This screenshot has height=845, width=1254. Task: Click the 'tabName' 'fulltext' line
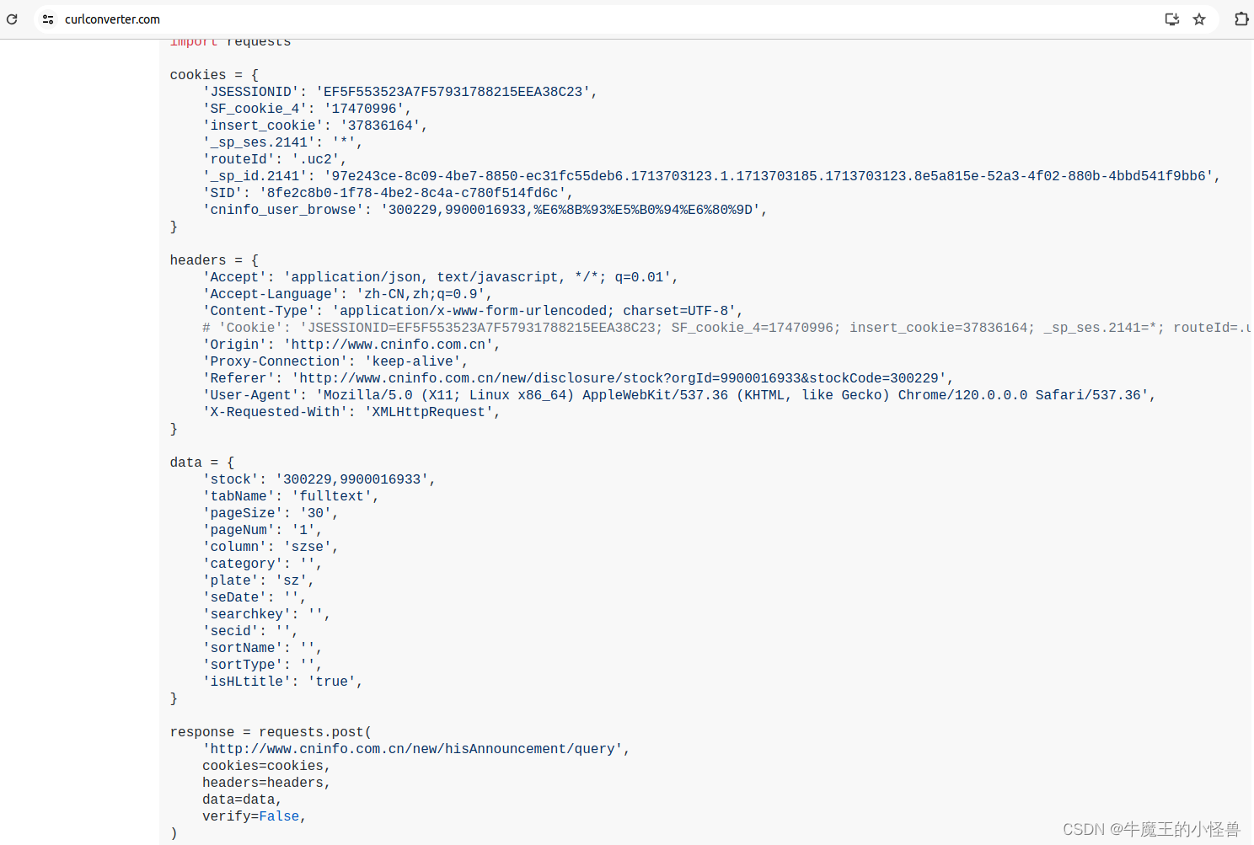pos(291,496)
